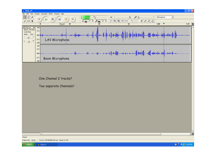The width and height of the screenshot is (209, 161).
Task: Click the Undo arrow icon
Action: click(132, 21)
